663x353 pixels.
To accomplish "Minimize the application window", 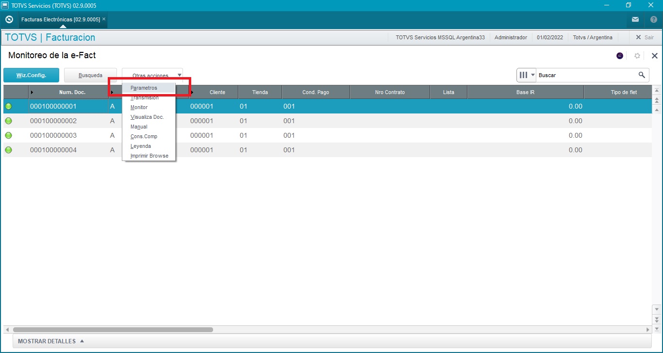I will 607,5.
